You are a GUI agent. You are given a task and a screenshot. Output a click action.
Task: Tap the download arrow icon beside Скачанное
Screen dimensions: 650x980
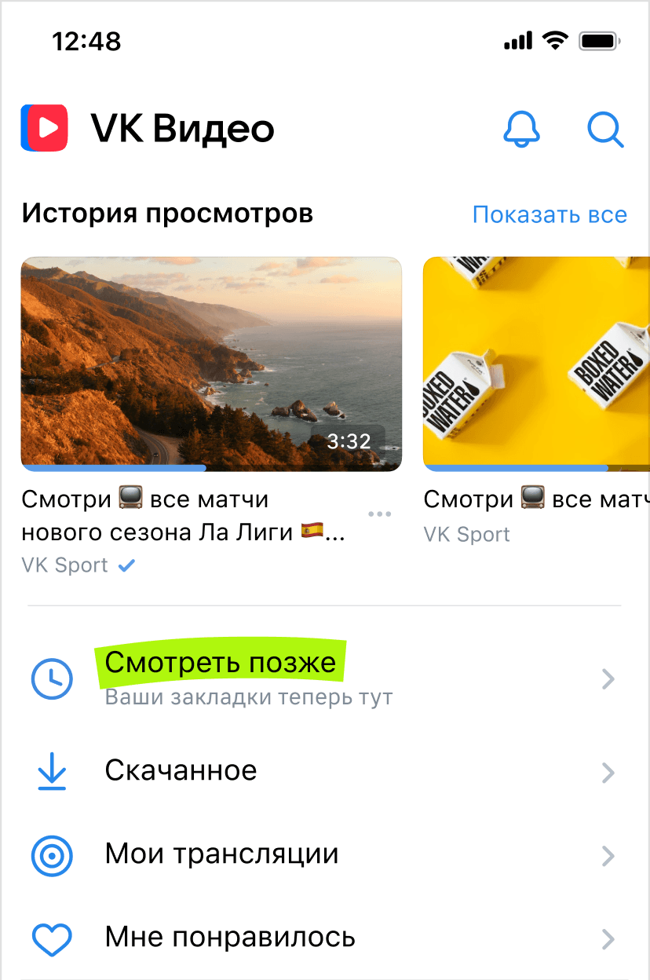(52, 771)
